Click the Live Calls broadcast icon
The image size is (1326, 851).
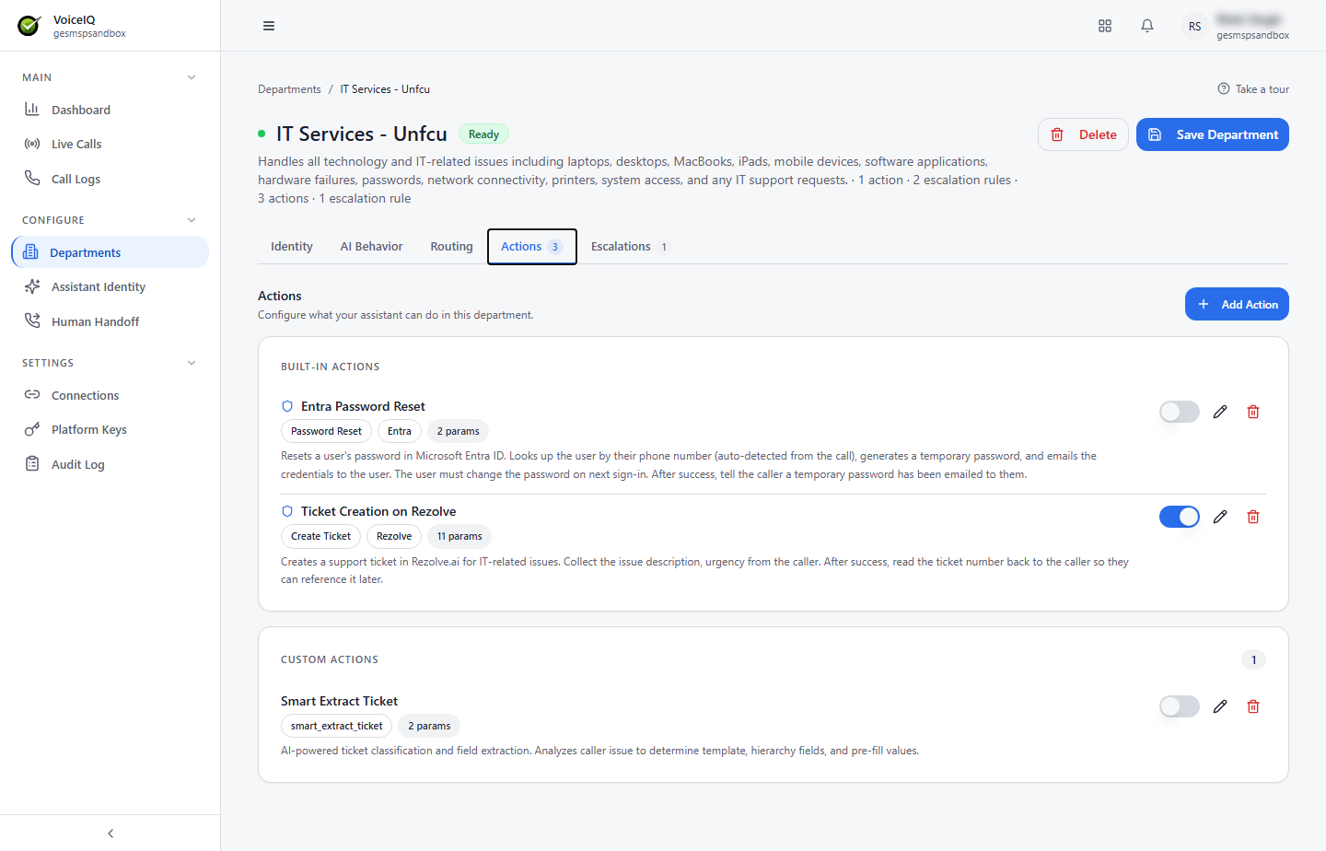(32, 144)
